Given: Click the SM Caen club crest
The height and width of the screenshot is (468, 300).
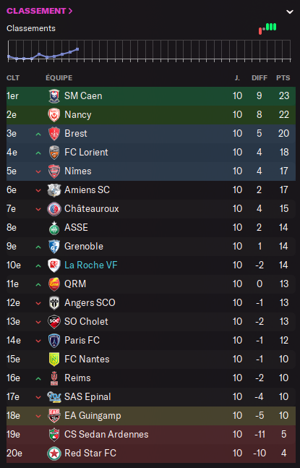Looking at the screenshot, I should click(x=54, y=96).
